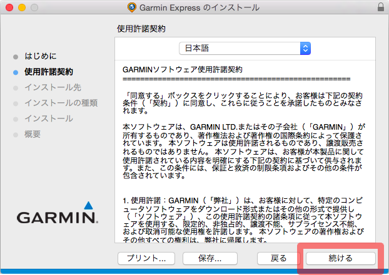Click the 使用許諾契約 pane title
389x275 pixels.
click(141, 29)
